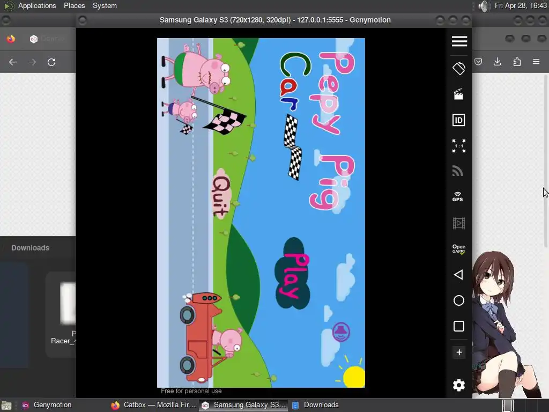Select Samsung Galaxy S3 taskbar entry
The height and width of the screenshot is (412, 549).
click(244, 405)
